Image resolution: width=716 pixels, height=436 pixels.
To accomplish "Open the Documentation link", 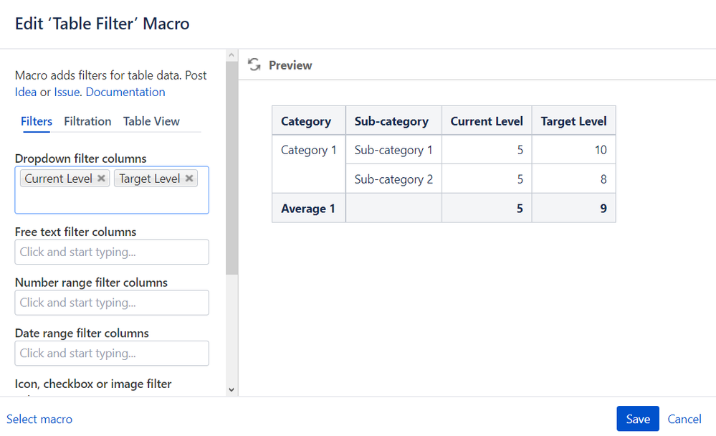I will click(125, 92).
